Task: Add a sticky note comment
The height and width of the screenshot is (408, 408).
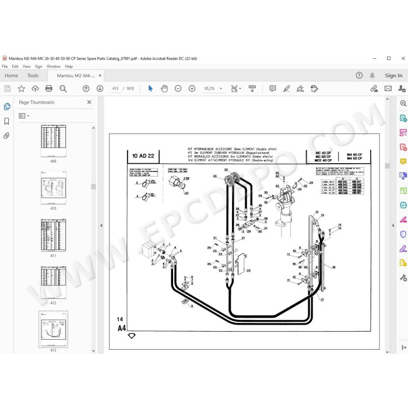Action: point(273,89)
